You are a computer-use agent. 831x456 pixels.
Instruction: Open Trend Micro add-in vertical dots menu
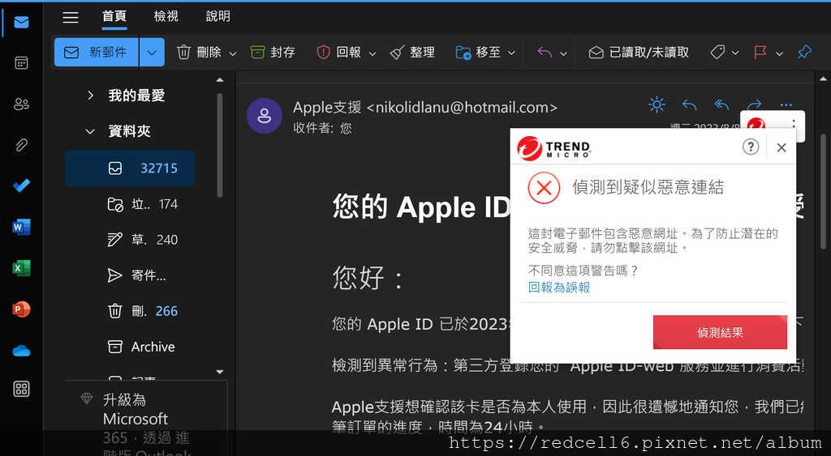click(x=794, y=124)
